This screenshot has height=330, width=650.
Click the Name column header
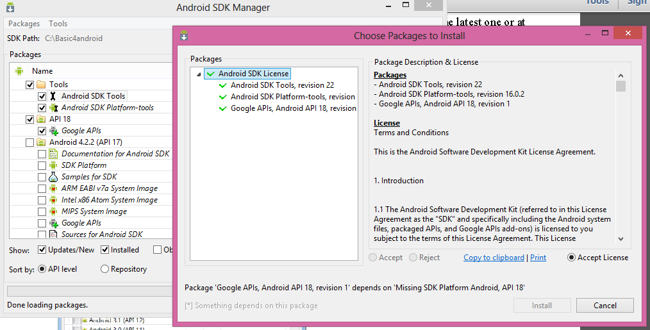coord(42,71)
